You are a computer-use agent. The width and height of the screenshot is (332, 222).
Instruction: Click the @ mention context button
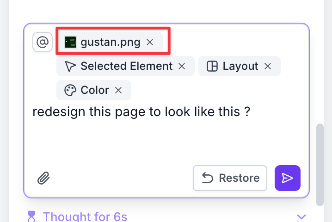tap(42, 43)
